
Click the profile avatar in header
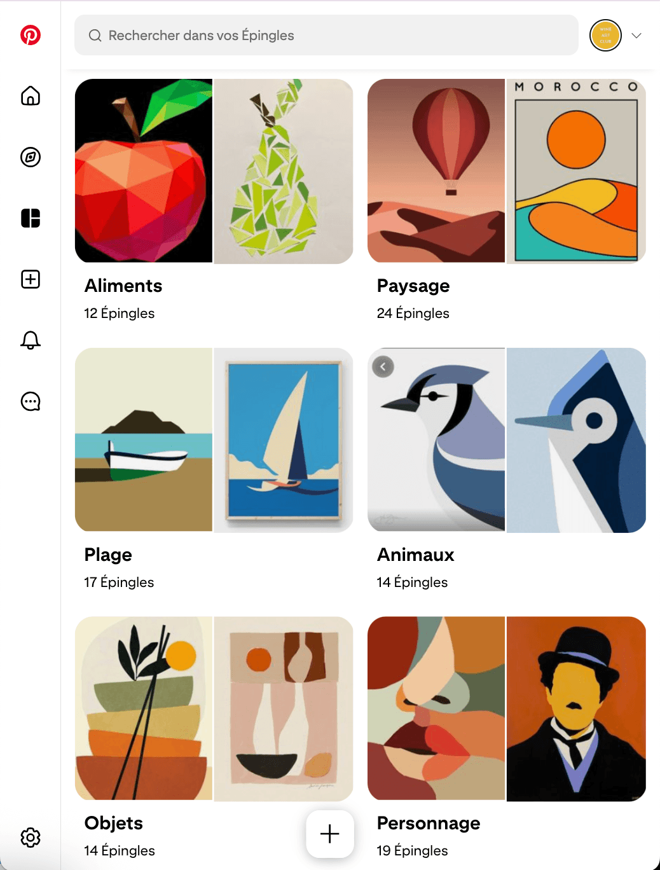click(605, 36)
